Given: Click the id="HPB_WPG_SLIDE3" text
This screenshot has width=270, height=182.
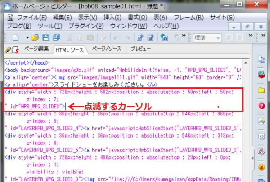Looking at the screenshot, I should [36, 107].
